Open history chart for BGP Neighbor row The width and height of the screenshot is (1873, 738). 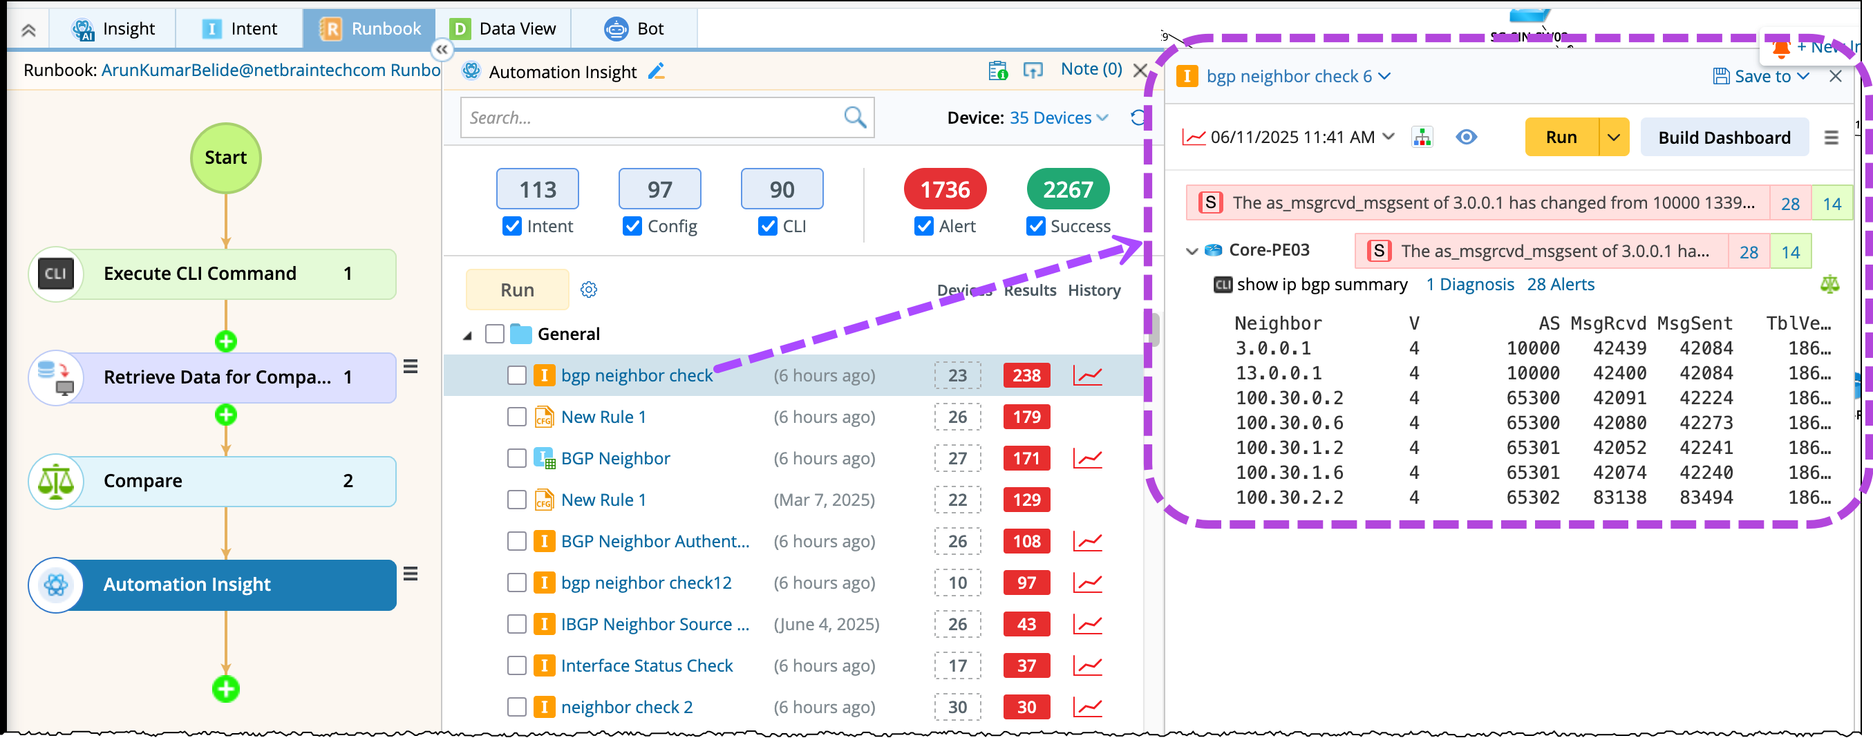pos(1087,459)
